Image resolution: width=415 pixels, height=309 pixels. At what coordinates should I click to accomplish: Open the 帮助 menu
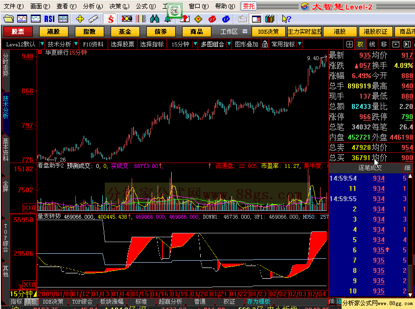(225, 6)
